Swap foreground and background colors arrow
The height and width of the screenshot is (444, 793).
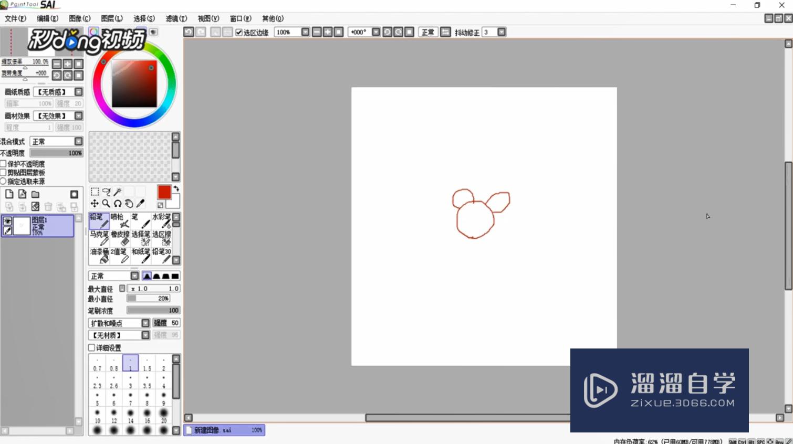(x=176, y=188)
